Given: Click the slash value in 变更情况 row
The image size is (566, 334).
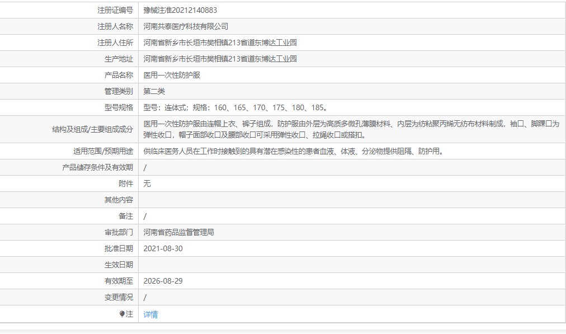Looking at the screenshot, I should (x=145, y=298).
